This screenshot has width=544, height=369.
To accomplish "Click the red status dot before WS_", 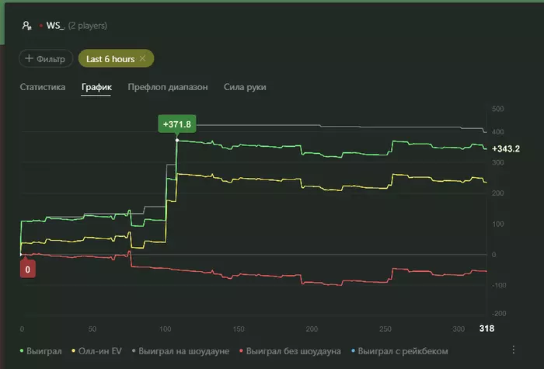I will 41,26.
